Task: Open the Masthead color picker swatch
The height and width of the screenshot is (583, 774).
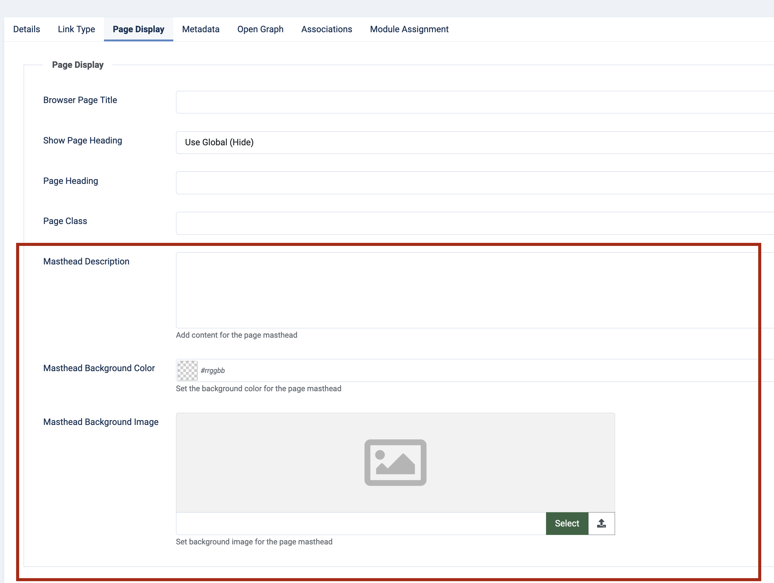Action: (188, 370)
